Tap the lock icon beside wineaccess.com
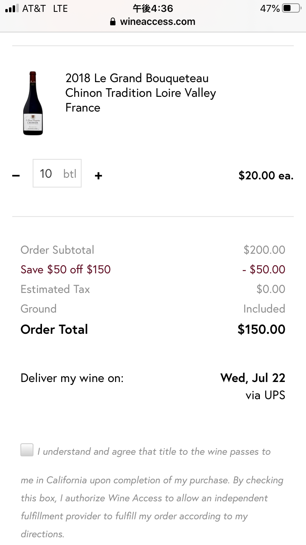The width and height of the screenshot is (306, 545). pos(113,22)
